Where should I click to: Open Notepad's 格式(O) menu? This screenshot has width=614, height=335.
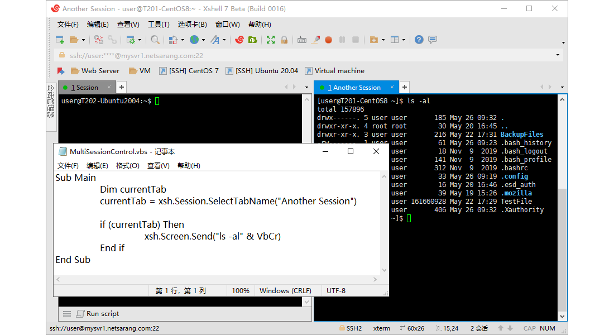click(128, 166)
